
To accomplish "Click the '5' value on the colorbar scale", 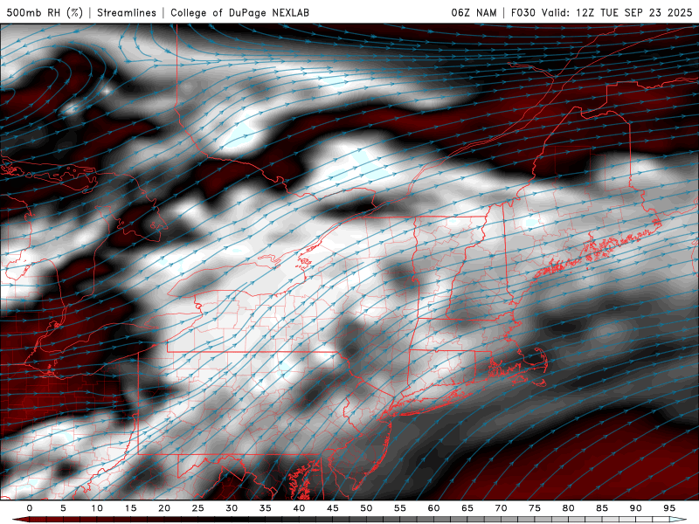I will 63,508.
